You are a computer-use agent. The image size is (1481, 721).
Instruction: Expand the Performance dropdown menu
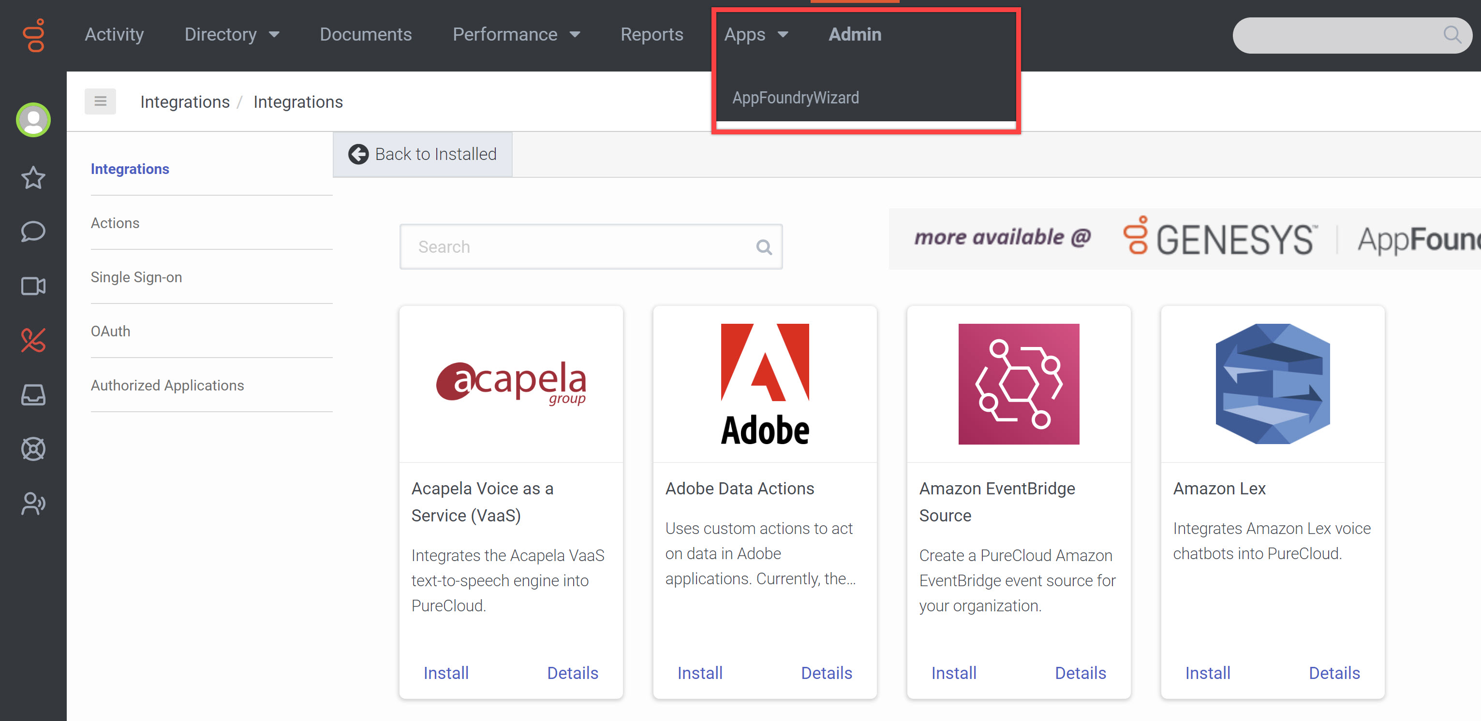tap(516, 34)
